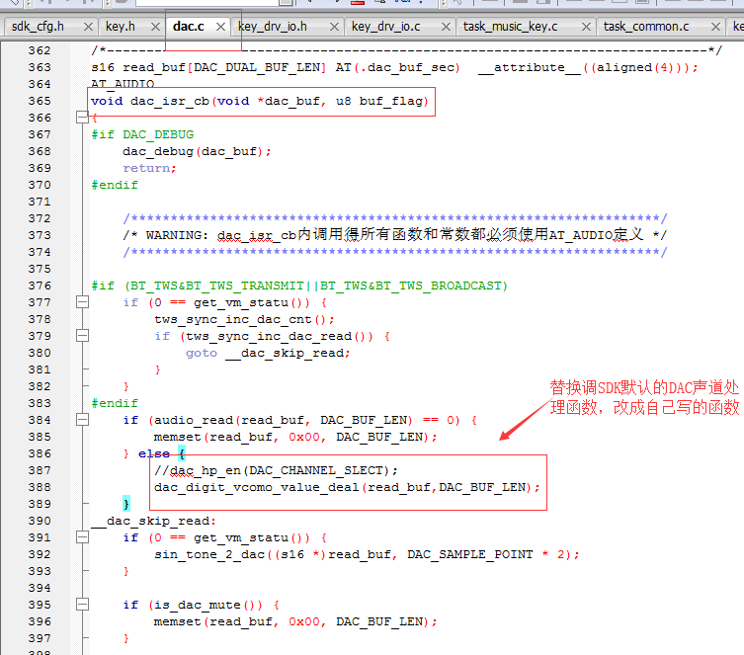Collapse the if block fold at line 377
744x655 pixels.
(83, 302)
